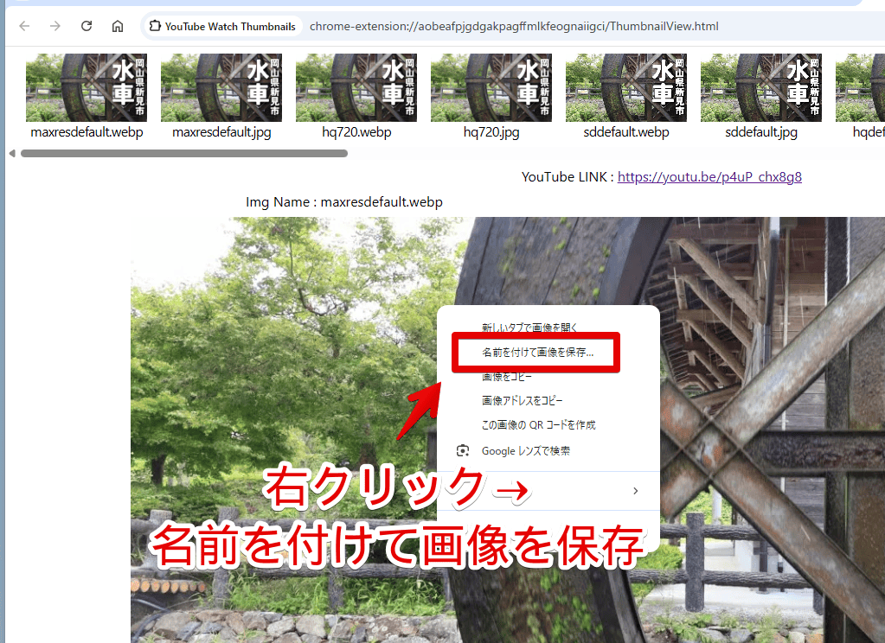Click the forward navigation arrow
This screenshot has width=885, height=643.
pyautogui.click(x=55, y=26)
